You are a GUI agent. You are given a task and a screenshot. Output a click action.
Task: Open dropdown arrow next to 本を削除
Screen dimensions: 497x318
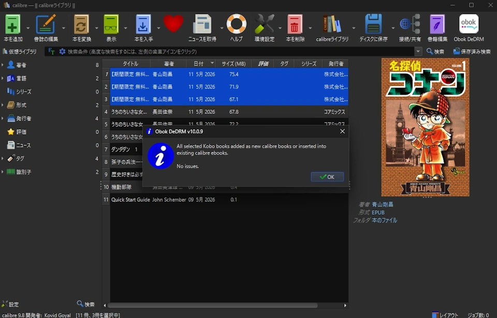click(310, 28)
